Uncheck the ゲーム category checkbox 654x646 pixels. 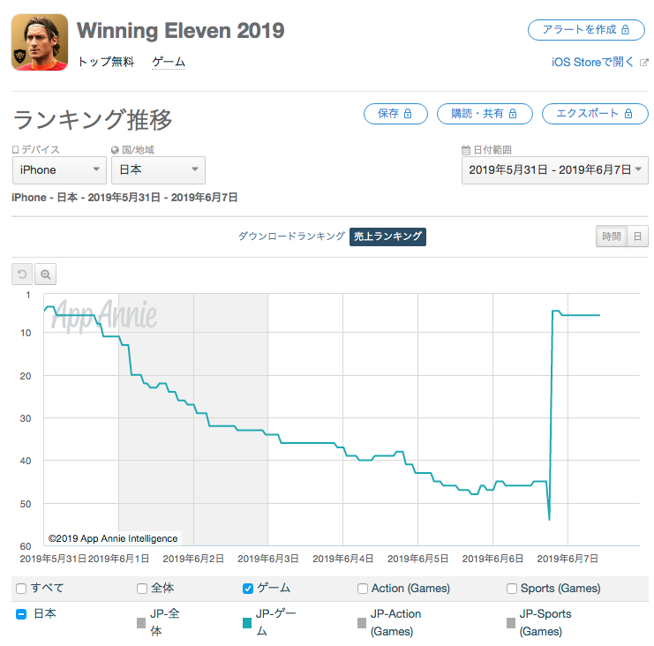pos(248,589)
